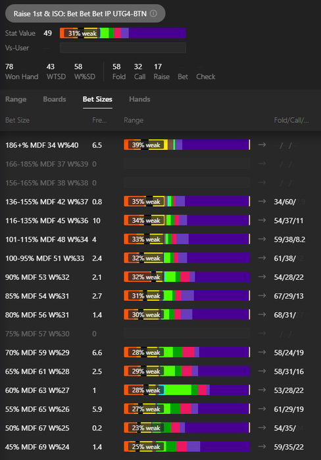Screen dimensions: 321x460
Task: Click the arrow on 90% MDF 53 row
Action: coord(262,277)
